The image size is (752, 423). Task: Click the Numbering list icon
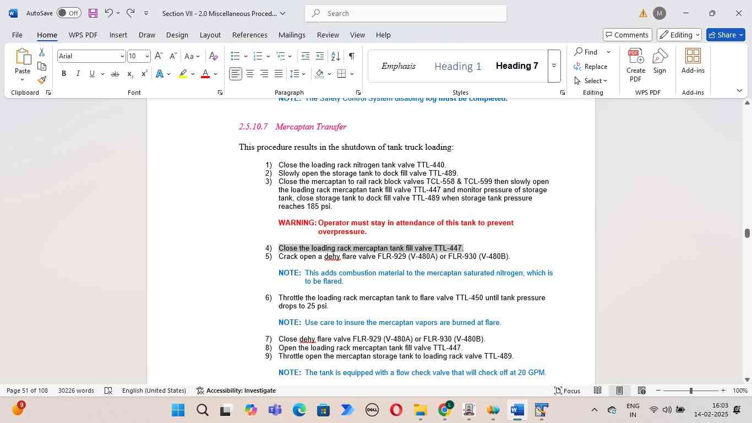tap(258, 56)
